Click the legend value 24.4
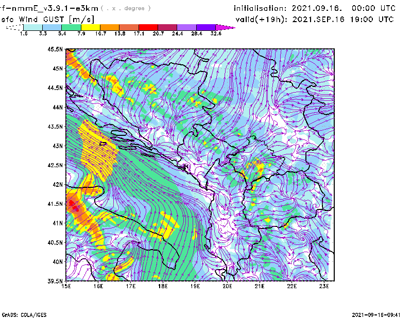This screenshot has width=412, height=318. tap(177, 33)
